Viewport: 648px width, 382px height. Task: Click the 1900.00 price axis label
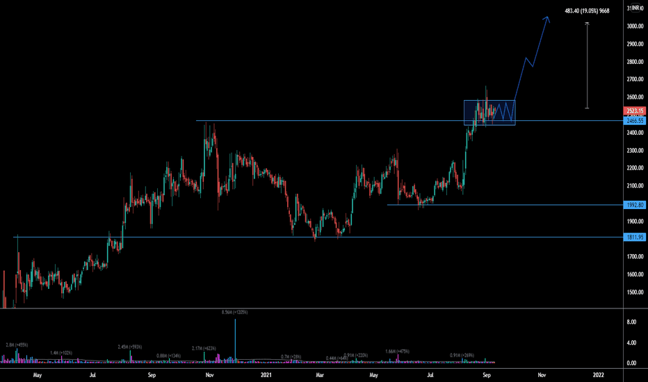635,222
